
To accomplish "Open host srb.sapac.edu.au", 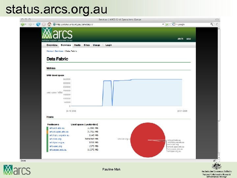I will (58, 150).
